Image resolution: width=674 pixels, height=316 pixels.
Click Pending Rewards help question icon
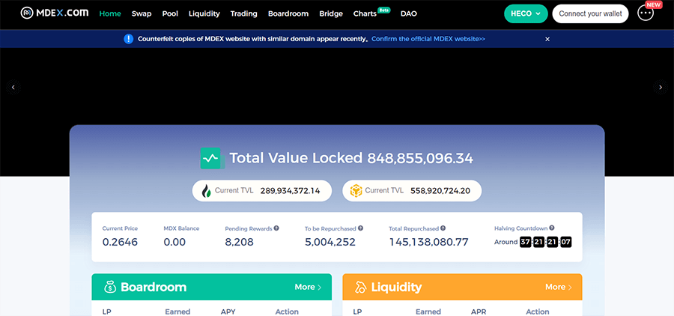pos(276,228)
